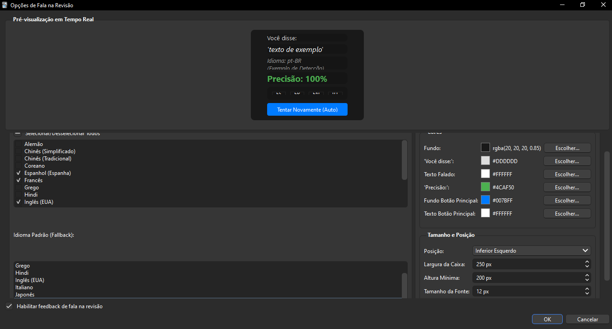The width and height of the screenshot is (612, 329).
Task: Click the blue Fundo Botão Principal swatch
Action: [485, 200]
